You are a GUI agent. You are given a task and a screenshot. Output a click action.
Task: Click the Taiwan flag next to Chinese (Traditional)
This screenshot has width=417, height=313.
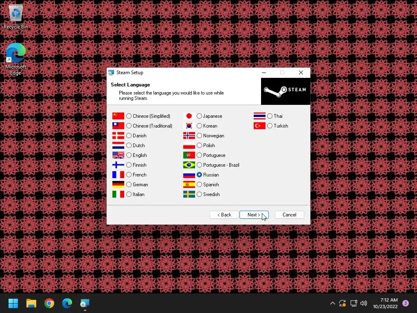[x=119, y=126]
